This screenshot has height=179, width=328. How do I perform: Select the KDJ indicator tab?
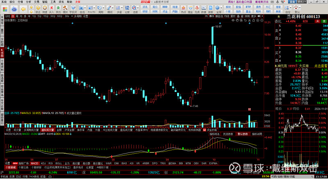tap(43, 163)
